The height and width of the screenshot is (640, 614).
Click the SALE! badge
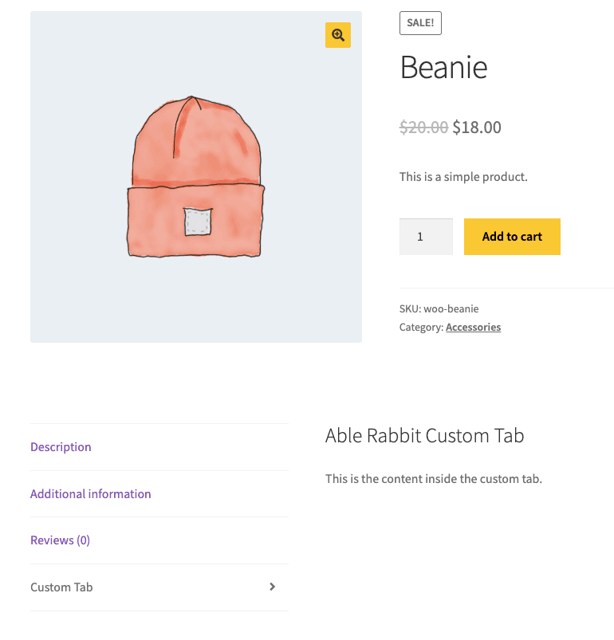coord(420,22)
